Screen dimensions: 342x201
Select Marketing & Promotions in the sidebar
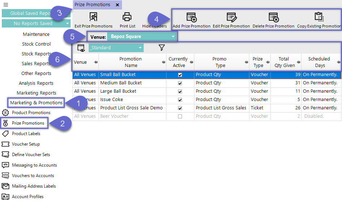point(36,102)
